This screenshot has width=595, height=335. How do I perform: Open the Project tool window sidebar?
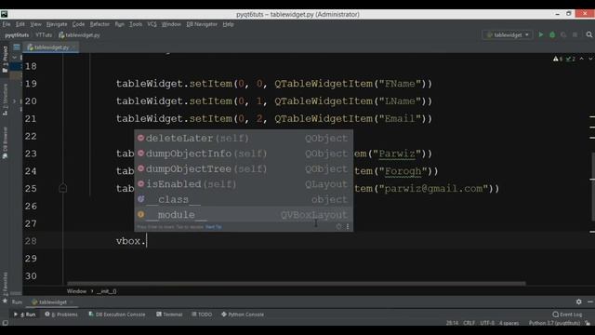tap(5, 59)
